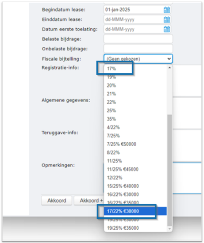Click the Akkoord + button
This screenshot has width=204, height=243.
89,201
